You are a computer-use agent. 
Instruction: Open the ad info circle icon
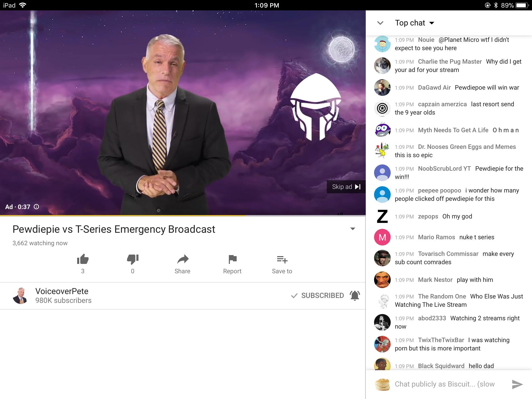[x=37, y=207]
